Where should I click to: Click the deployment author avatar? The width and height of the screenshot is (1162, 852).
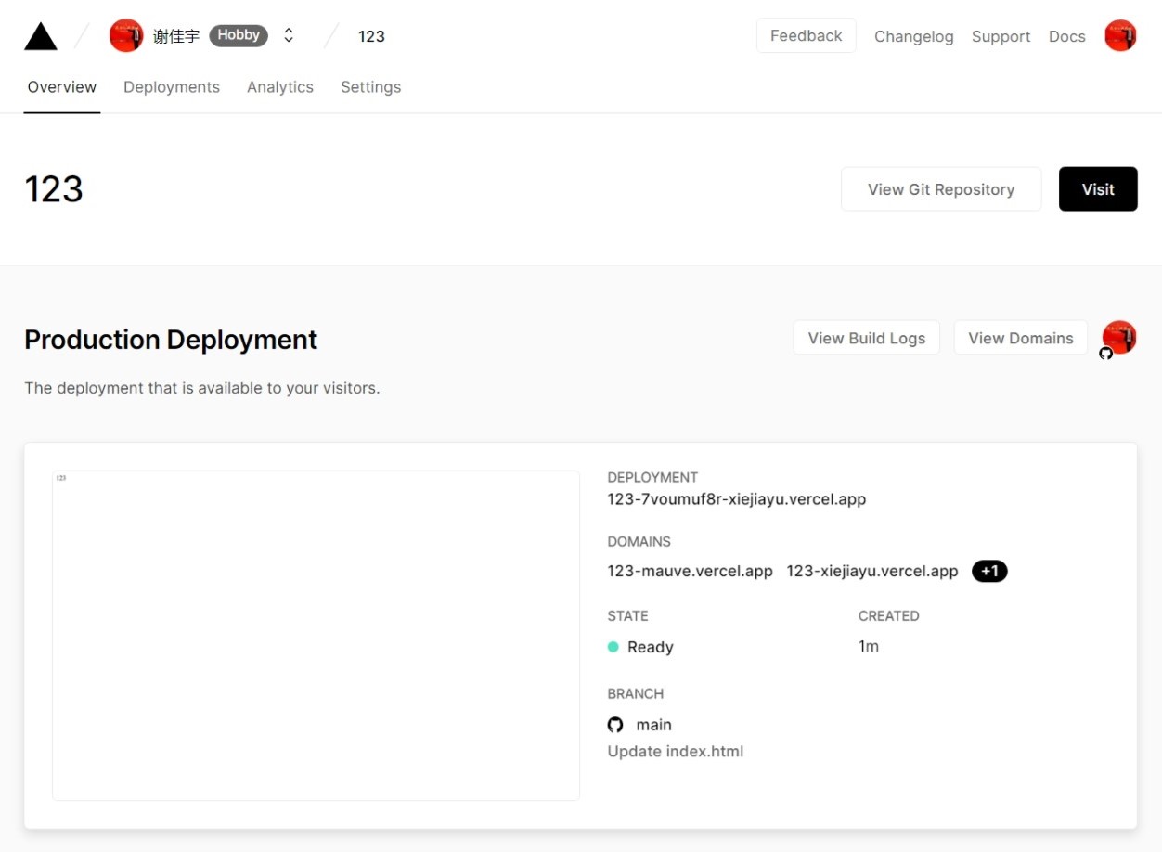pos(1119,338)
